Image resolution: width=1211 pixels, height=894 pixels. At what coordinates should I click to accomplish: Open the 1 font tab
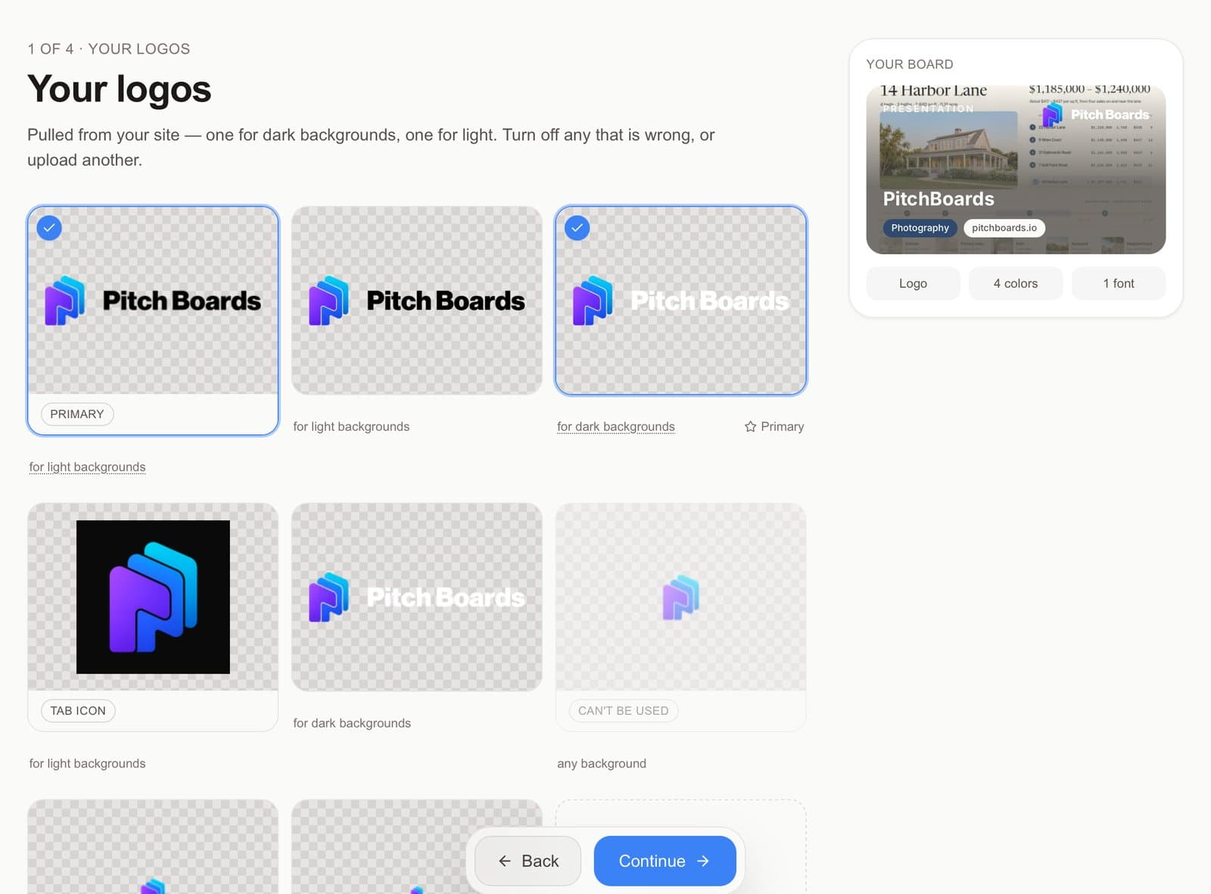pos(1119,283)
